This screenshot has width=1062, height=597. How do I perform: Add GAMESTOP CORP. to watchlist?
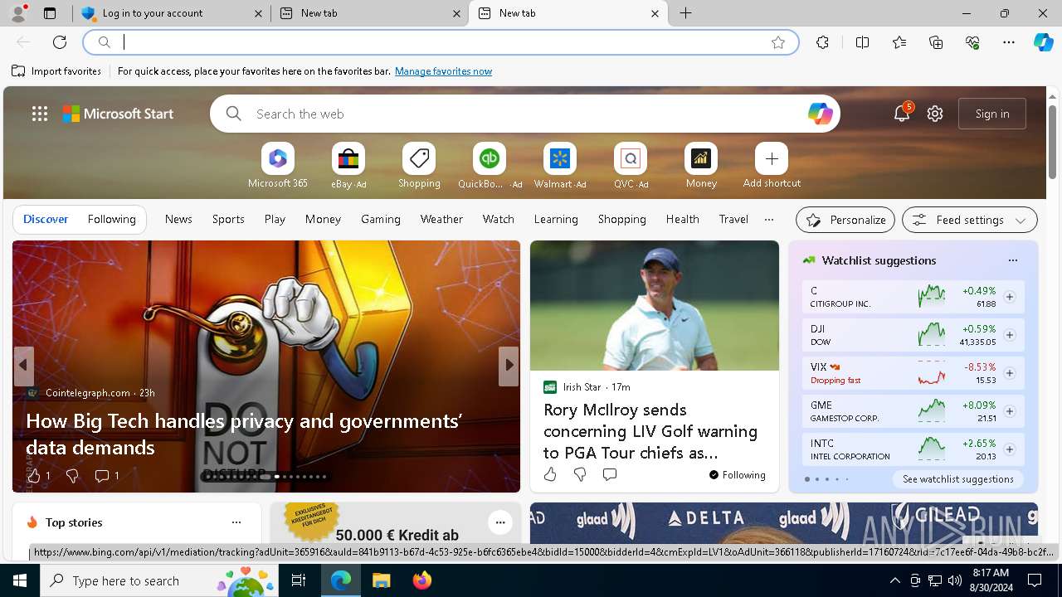coord(1010,411)
